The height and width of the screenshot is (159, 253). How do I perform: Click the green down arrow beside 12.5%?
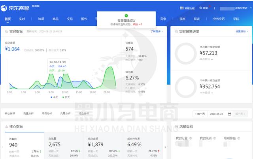point(79,151)
